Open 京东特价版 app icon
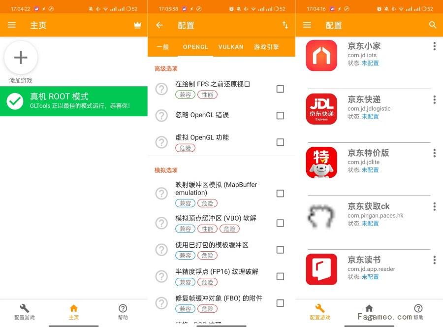The height and width of the screenshot is (330, 443). (321, 163)
